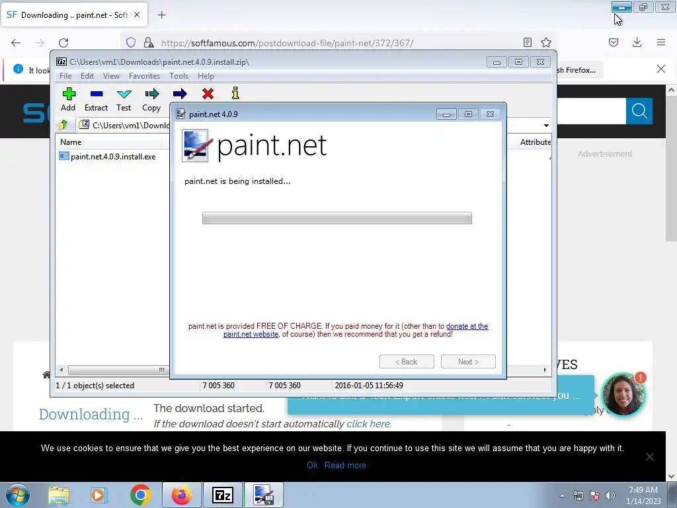Click the 'click here' download link
Image resolution: width=677 pixels, height=508 pixels.
click(x=368, y=424)
